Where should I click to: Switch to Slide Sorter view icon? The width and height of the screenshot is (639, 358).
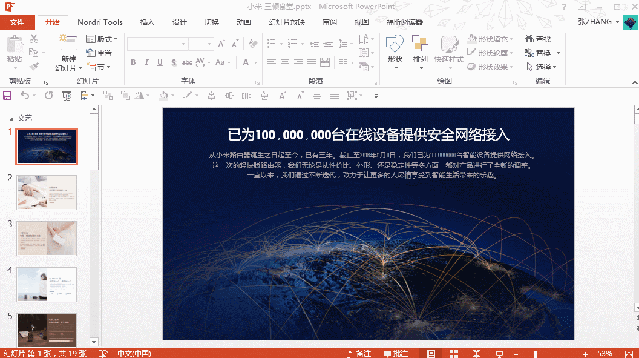click(454, 353)
